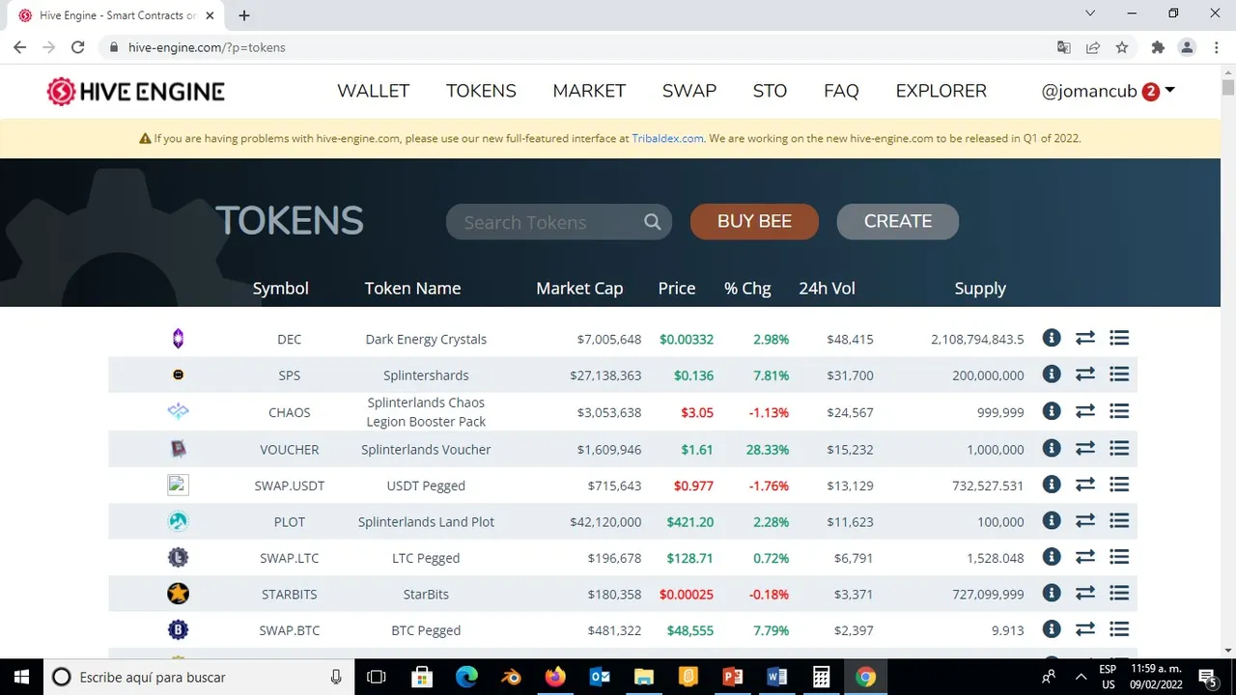View info icon for CHAOS token
This screenshot has width=1236, height=695.
pyautogui.click(x=1052, y=411)
